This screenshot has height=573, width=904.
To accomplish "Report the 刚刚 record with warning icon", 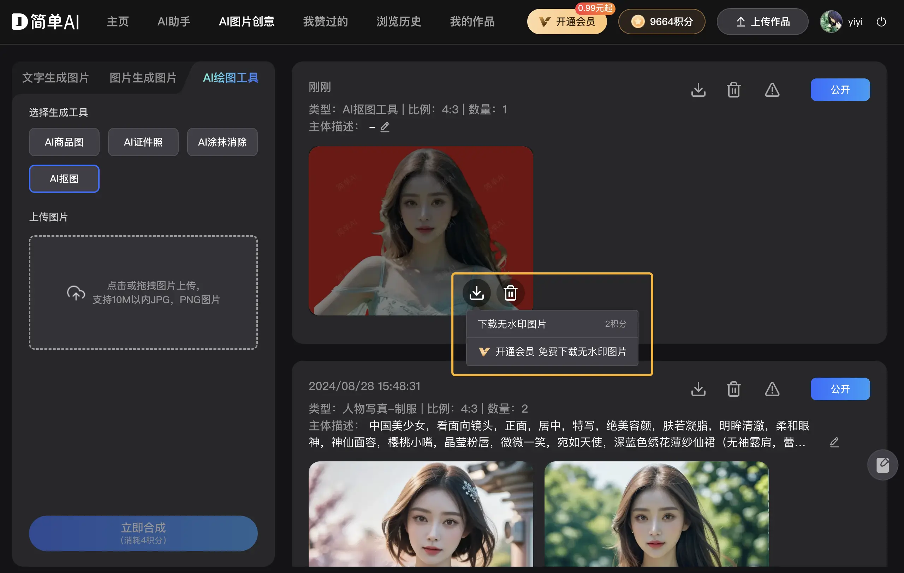I will coord(772,90).
